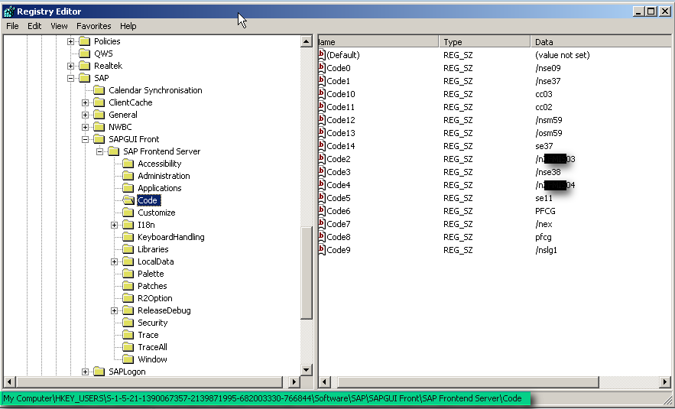Select the Code1 value name
The width and height of the screenshot is (675, 409).
click(x=339, y=81)
